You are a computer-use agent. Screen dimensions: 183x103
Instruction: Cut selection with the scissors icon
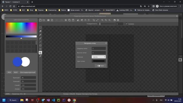pos(66,20)
